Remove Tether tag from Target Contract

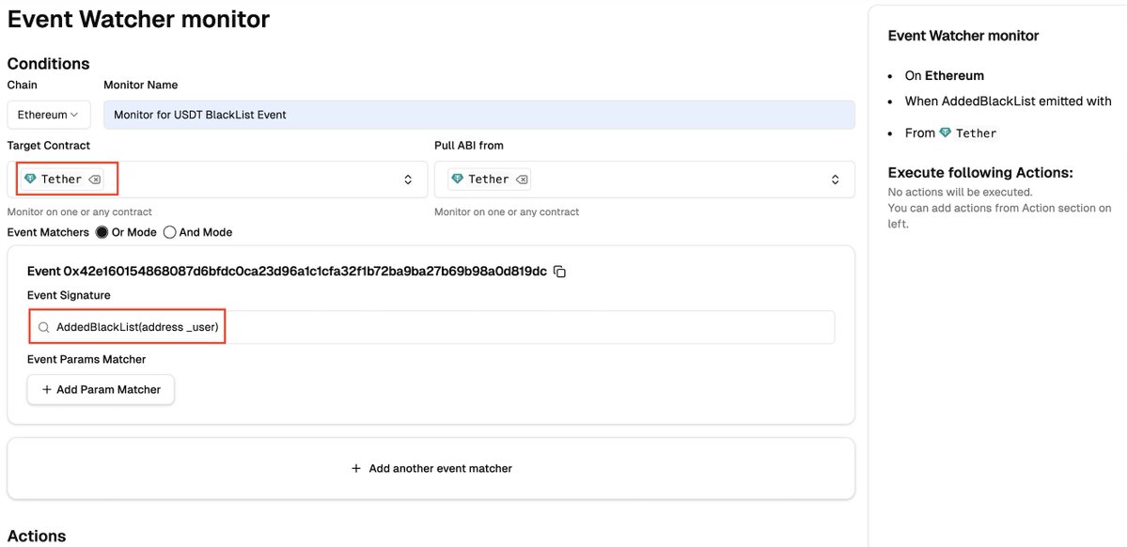tap(95, 179)
